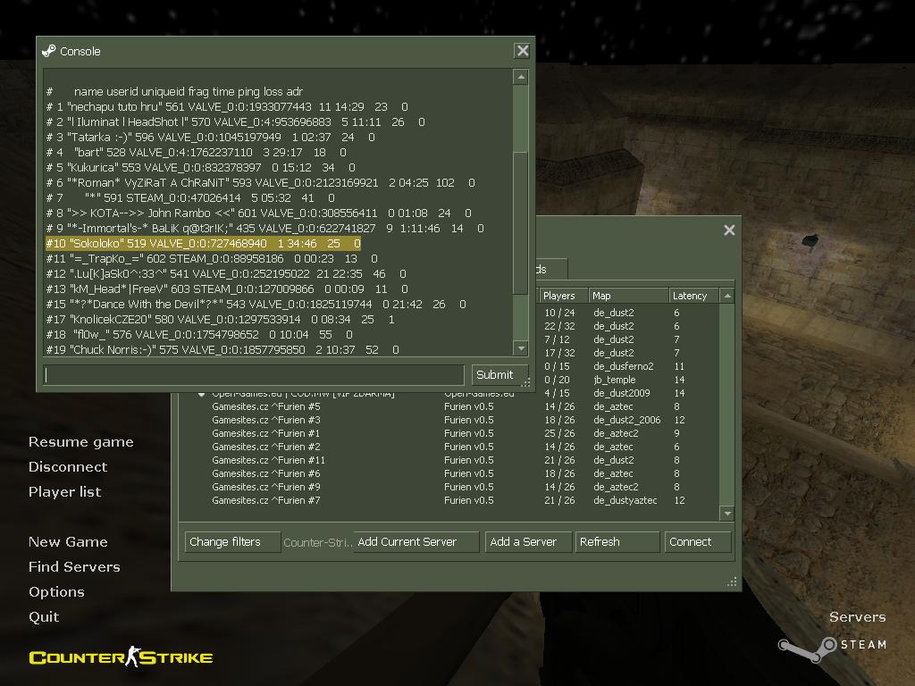Click the Change filters button
The height and width of the screenshot is (686, 915).
[x=231, y=541]
